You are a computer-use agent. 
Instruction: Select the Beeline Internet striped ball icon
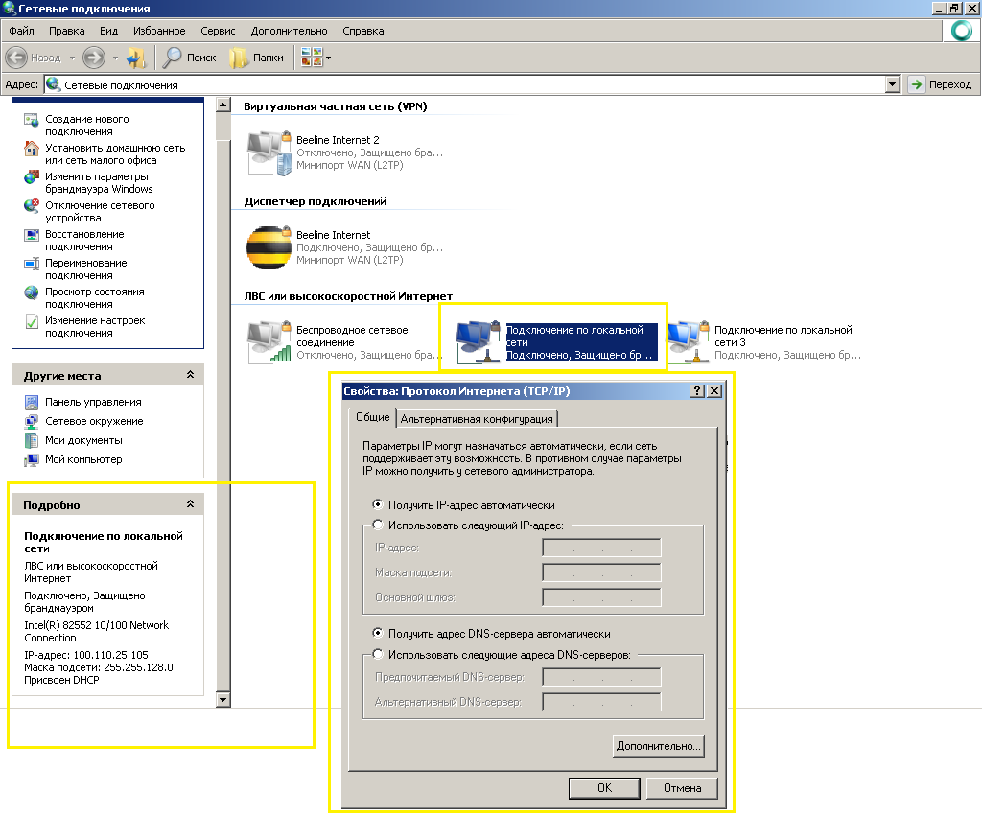pyautogui.click(x=269, y=247)
